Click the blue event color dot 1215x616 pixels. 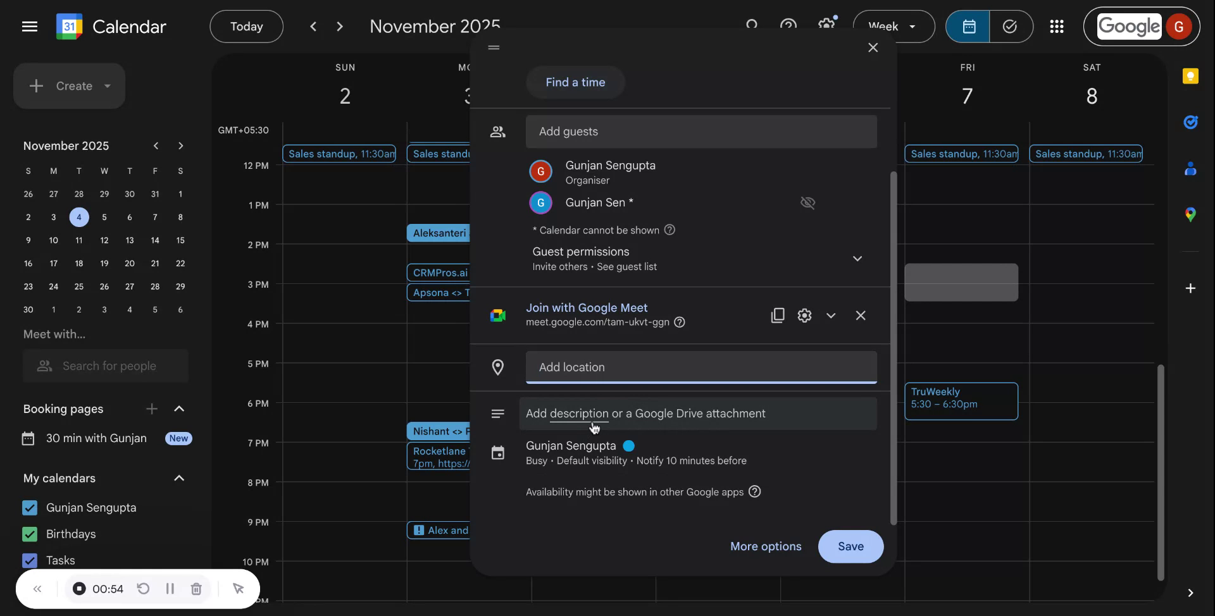coord(628,446)
